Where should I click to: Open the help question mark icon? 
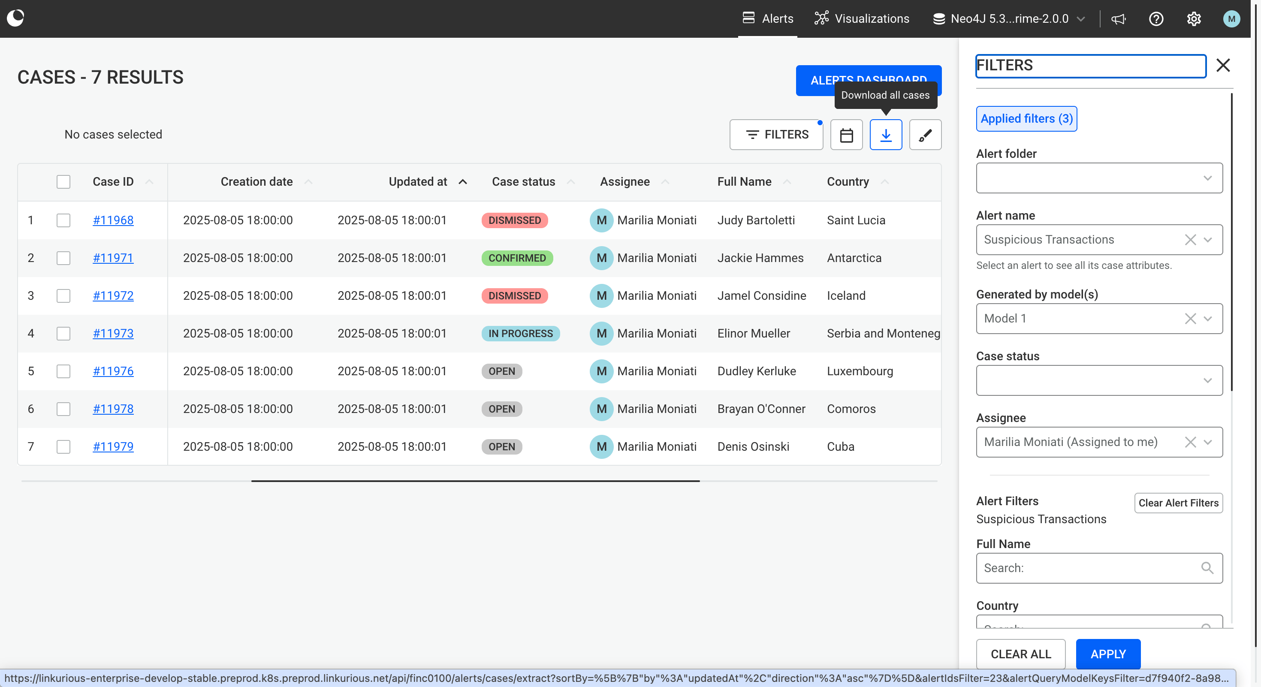(1156, 18)
